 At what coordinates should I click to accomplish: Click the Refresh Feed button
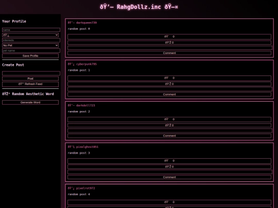(30, 84)
